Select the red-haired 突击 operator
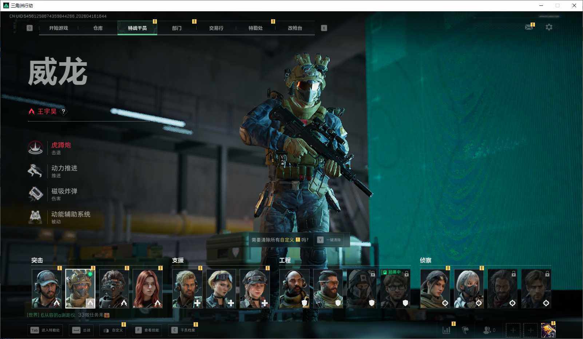 pos(147,288)
